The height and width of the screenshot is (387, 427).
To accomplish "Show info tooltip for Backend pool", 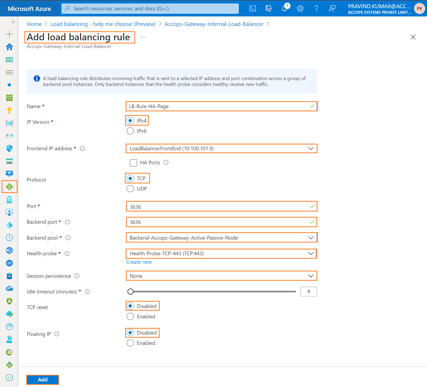I will (x=68, y=238).
